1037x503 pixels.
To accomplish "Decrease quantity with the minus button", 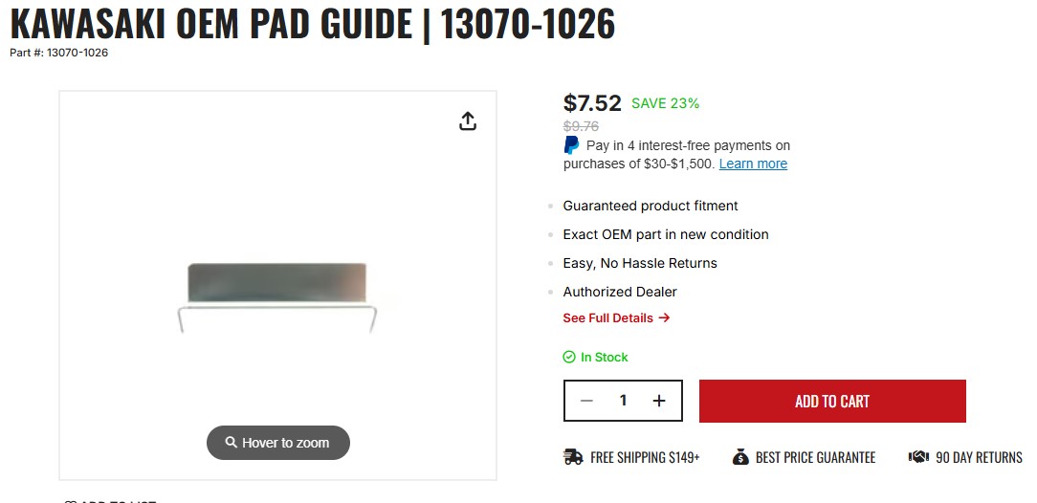I will (x=587, y=401).
